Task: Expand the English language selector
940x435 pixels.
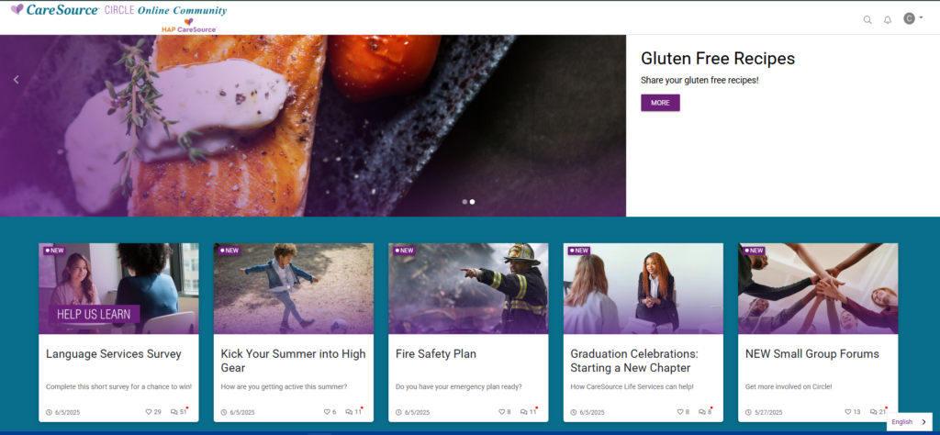Action: point(909,422)
